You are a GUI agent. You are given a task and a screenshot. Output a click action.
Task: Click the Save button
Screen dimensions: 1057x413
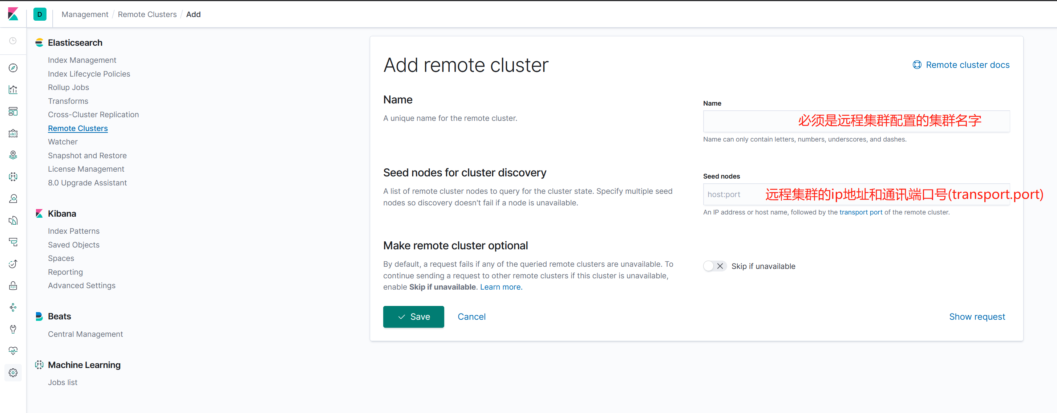(x=413, y=316)
